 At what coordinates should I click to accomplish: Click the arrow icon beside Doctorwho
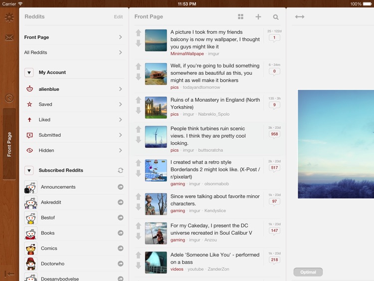tap(121, 264)
